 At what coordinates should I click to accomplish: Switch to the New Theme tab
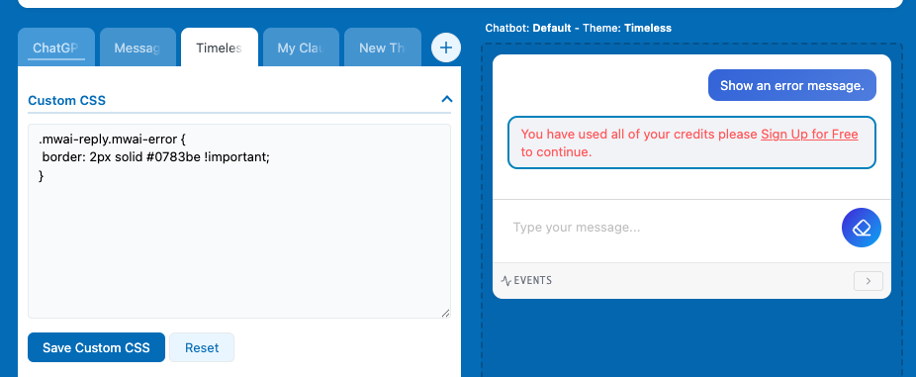[x=382, y=47]
